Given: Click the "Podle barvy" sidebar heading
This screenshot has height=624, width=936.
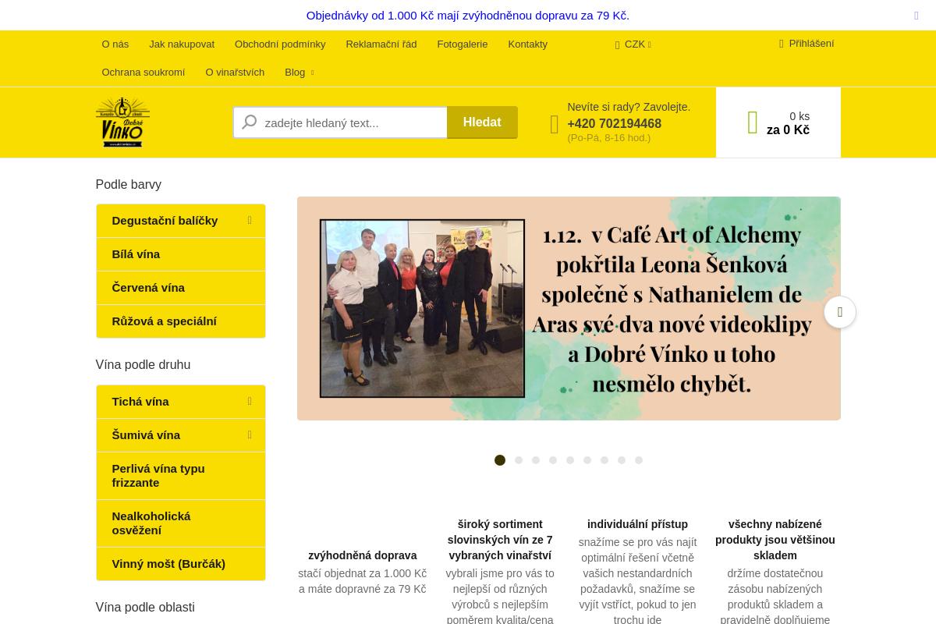Looking at the screenshot, I should [x=129, y=185].
